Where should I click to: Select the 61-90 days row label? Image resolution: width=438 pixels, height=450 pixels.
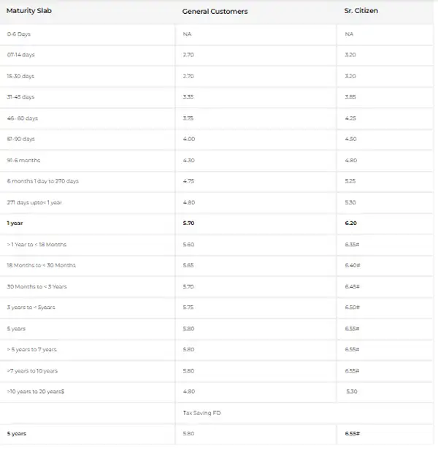click(20, 140)
